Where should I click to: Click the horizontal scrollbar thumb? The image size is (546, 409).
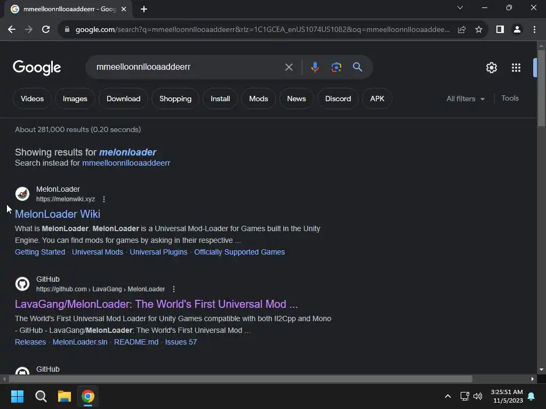point(240,379)
